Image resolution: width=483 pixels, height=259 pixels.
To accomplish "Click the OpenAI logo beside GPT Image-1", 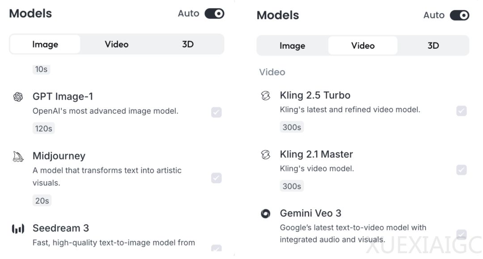I will click(x=18, y=97).
